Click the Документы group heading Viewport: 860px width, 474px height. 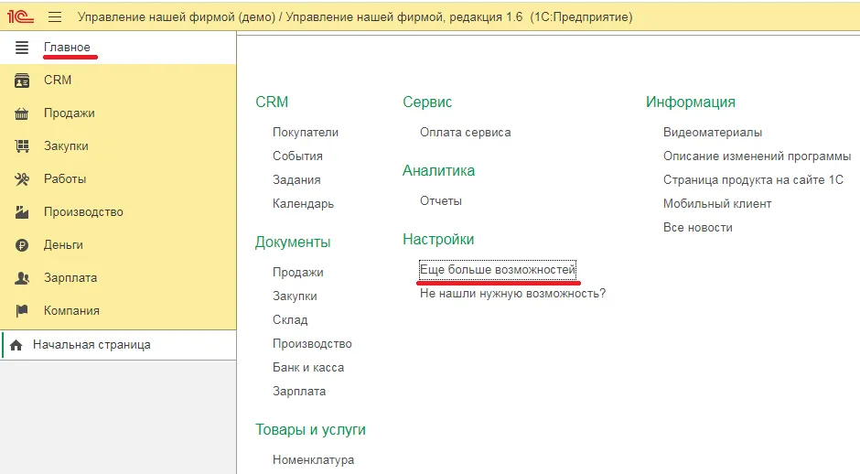(293, 242)
